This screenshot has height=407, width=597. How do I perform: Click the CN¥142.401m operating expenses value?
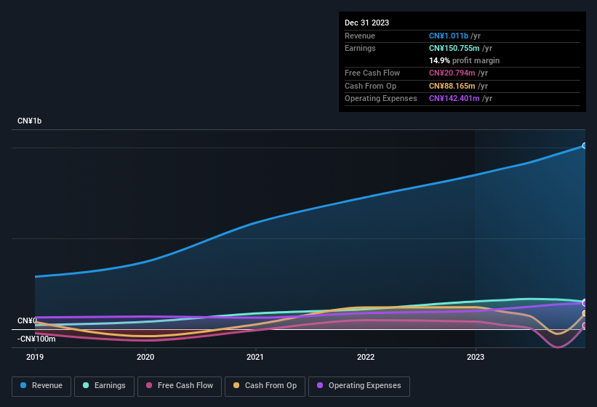[x=454, y=99]
